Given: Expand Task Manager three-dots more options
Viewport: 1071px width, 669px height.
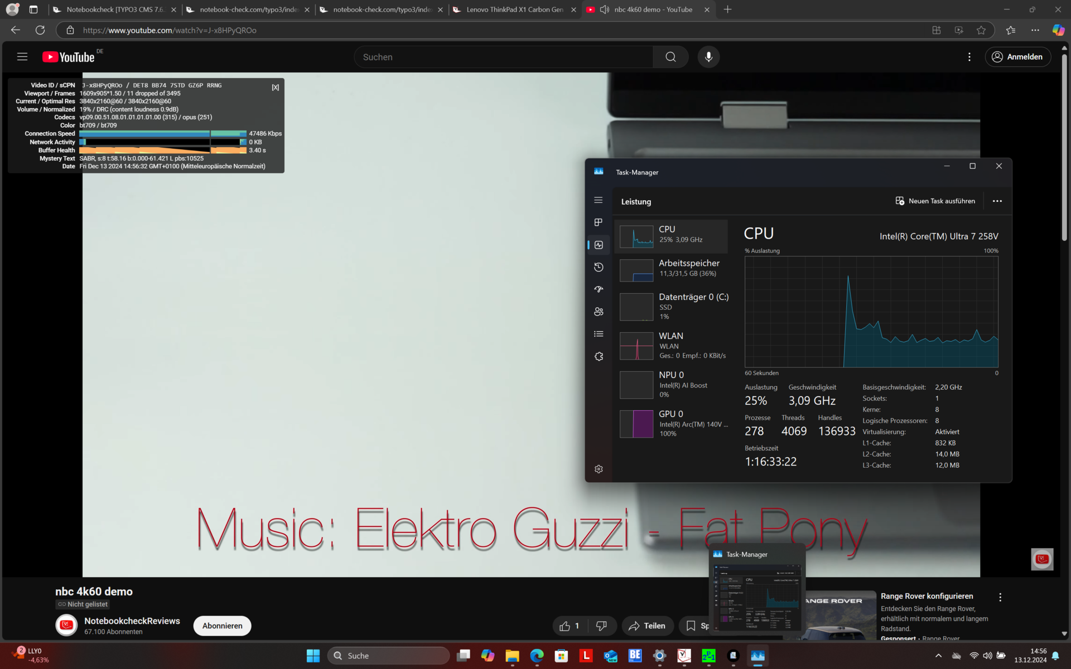Looking at the screenshot, I should [x=997, y=201].
